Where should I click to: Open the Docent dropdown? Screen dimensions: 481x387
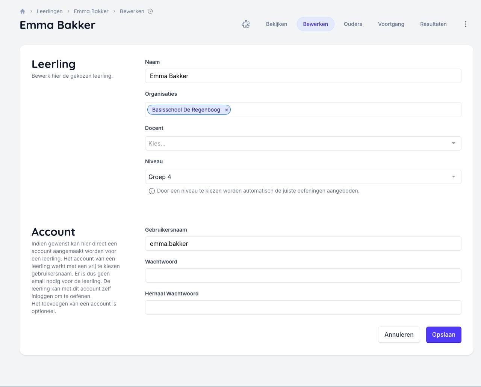click(x=303, y=143)
